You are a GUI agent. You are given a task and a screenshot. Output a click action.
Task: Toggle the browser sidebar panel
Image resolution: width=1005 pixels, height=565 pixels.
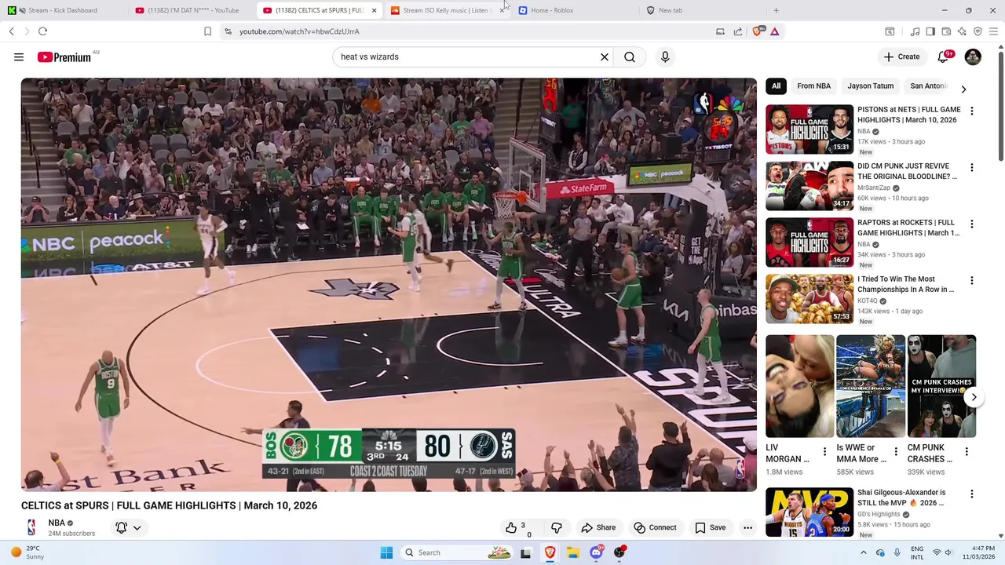(x=930, y=31)
